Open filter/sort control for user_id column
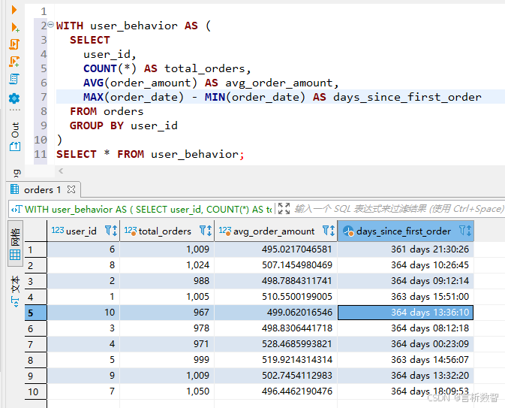 pos(111,231)
